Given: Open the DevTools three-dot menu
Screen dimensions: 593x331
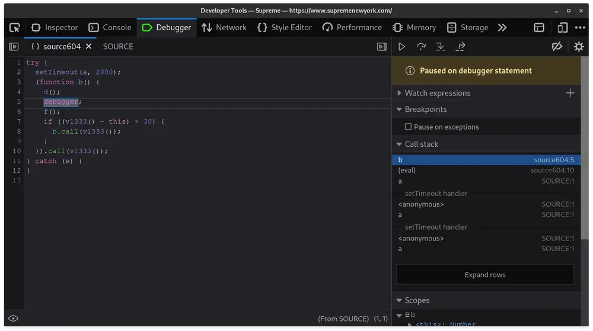Looking at the screenshot, I should tap(580, 28).
